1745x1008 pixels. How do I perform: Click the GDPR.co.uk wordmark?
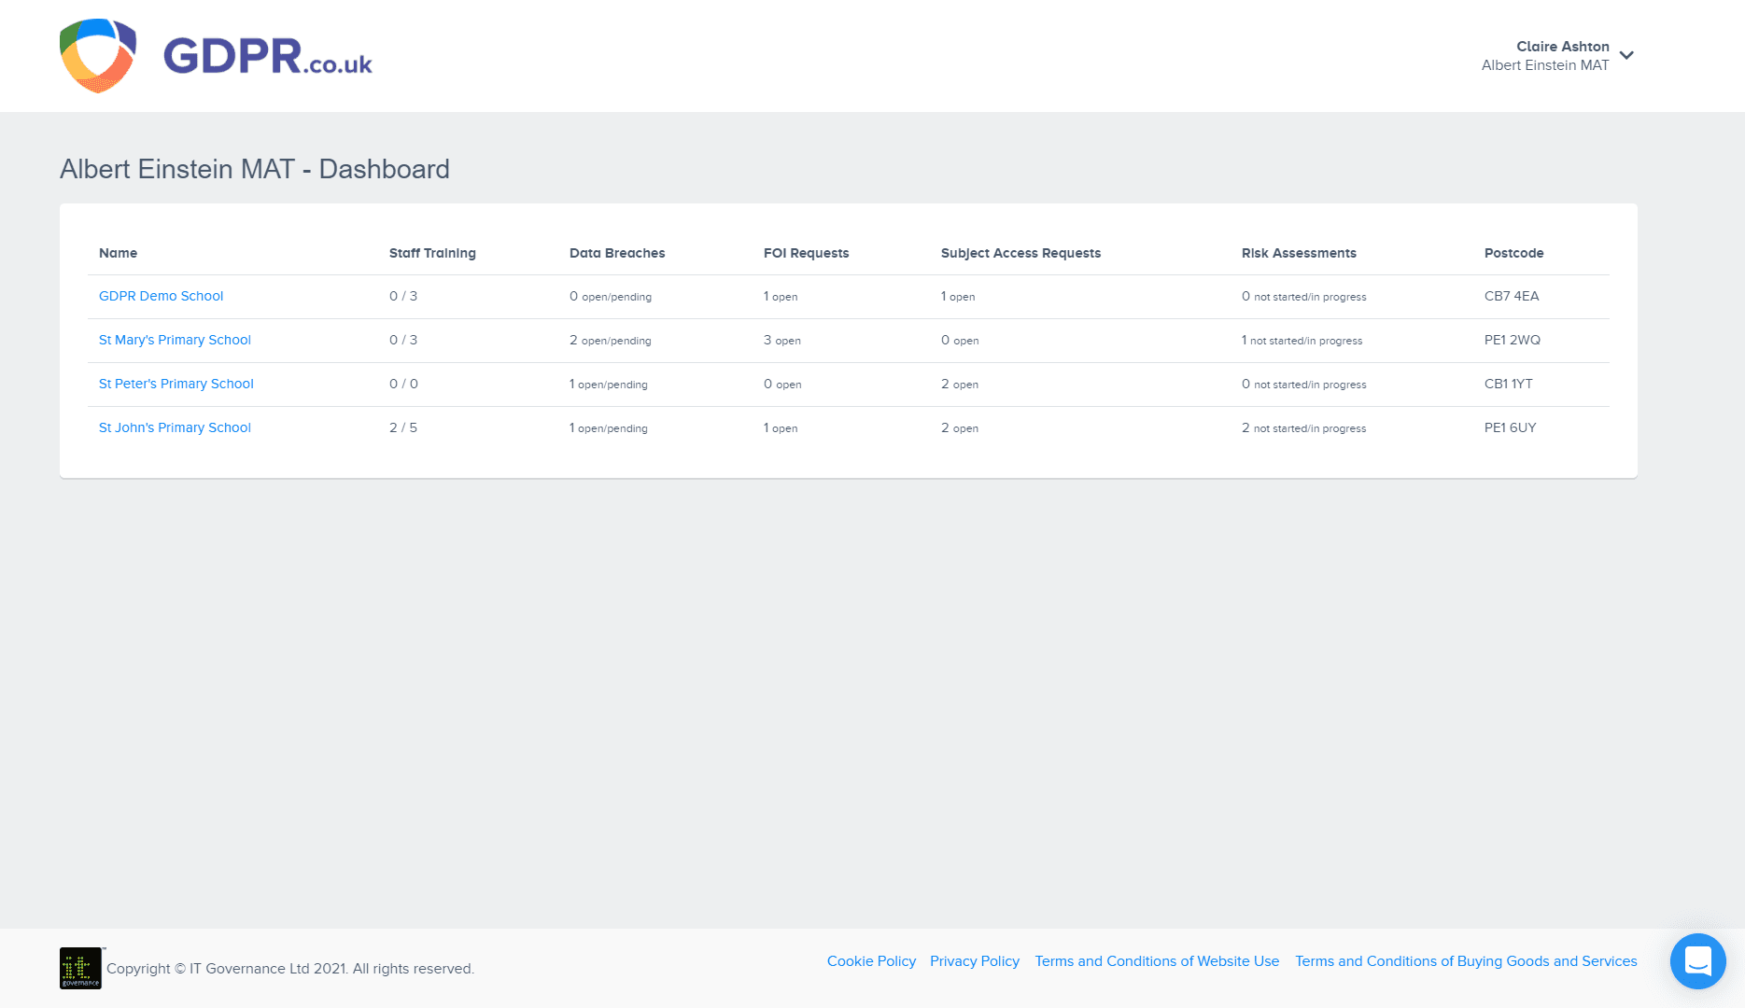coord(268,56)
